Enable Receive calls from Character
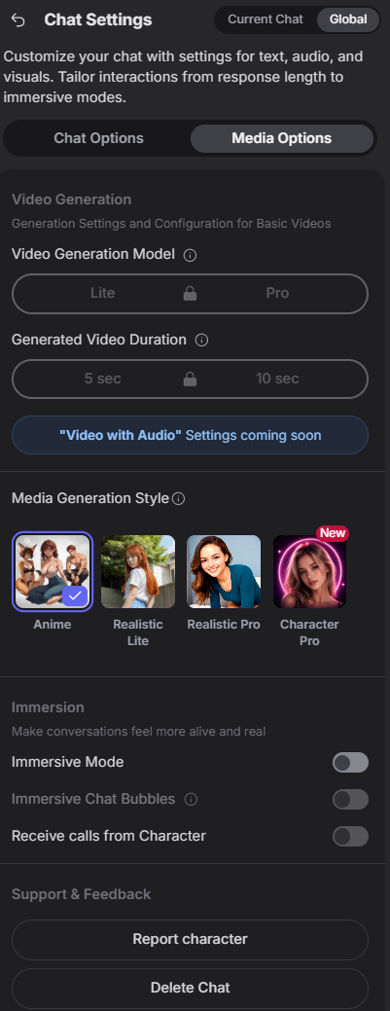 pos(351,836)
